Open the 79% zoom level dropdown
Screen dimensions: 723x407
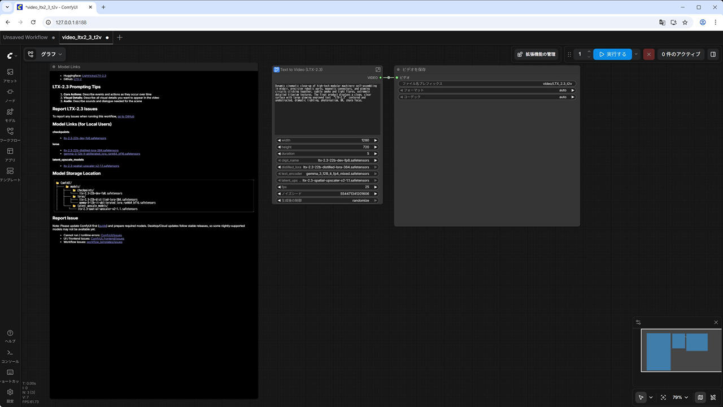coord(680,397)
